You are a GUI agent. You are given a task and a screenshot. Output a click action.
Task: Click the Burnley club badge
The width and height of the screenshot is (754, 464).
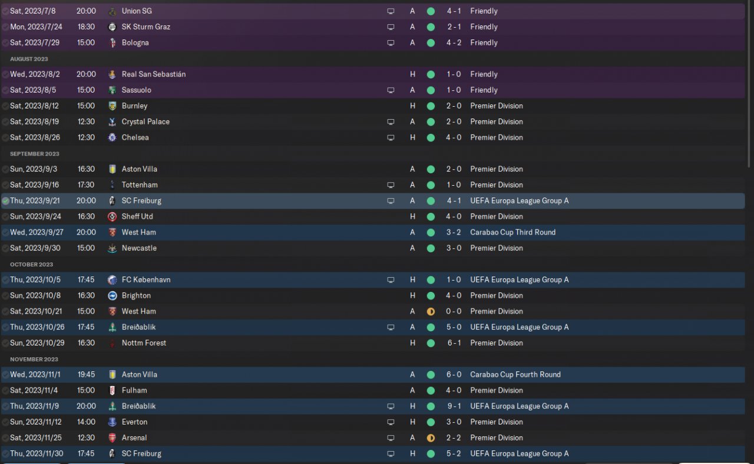pos(113,106)
